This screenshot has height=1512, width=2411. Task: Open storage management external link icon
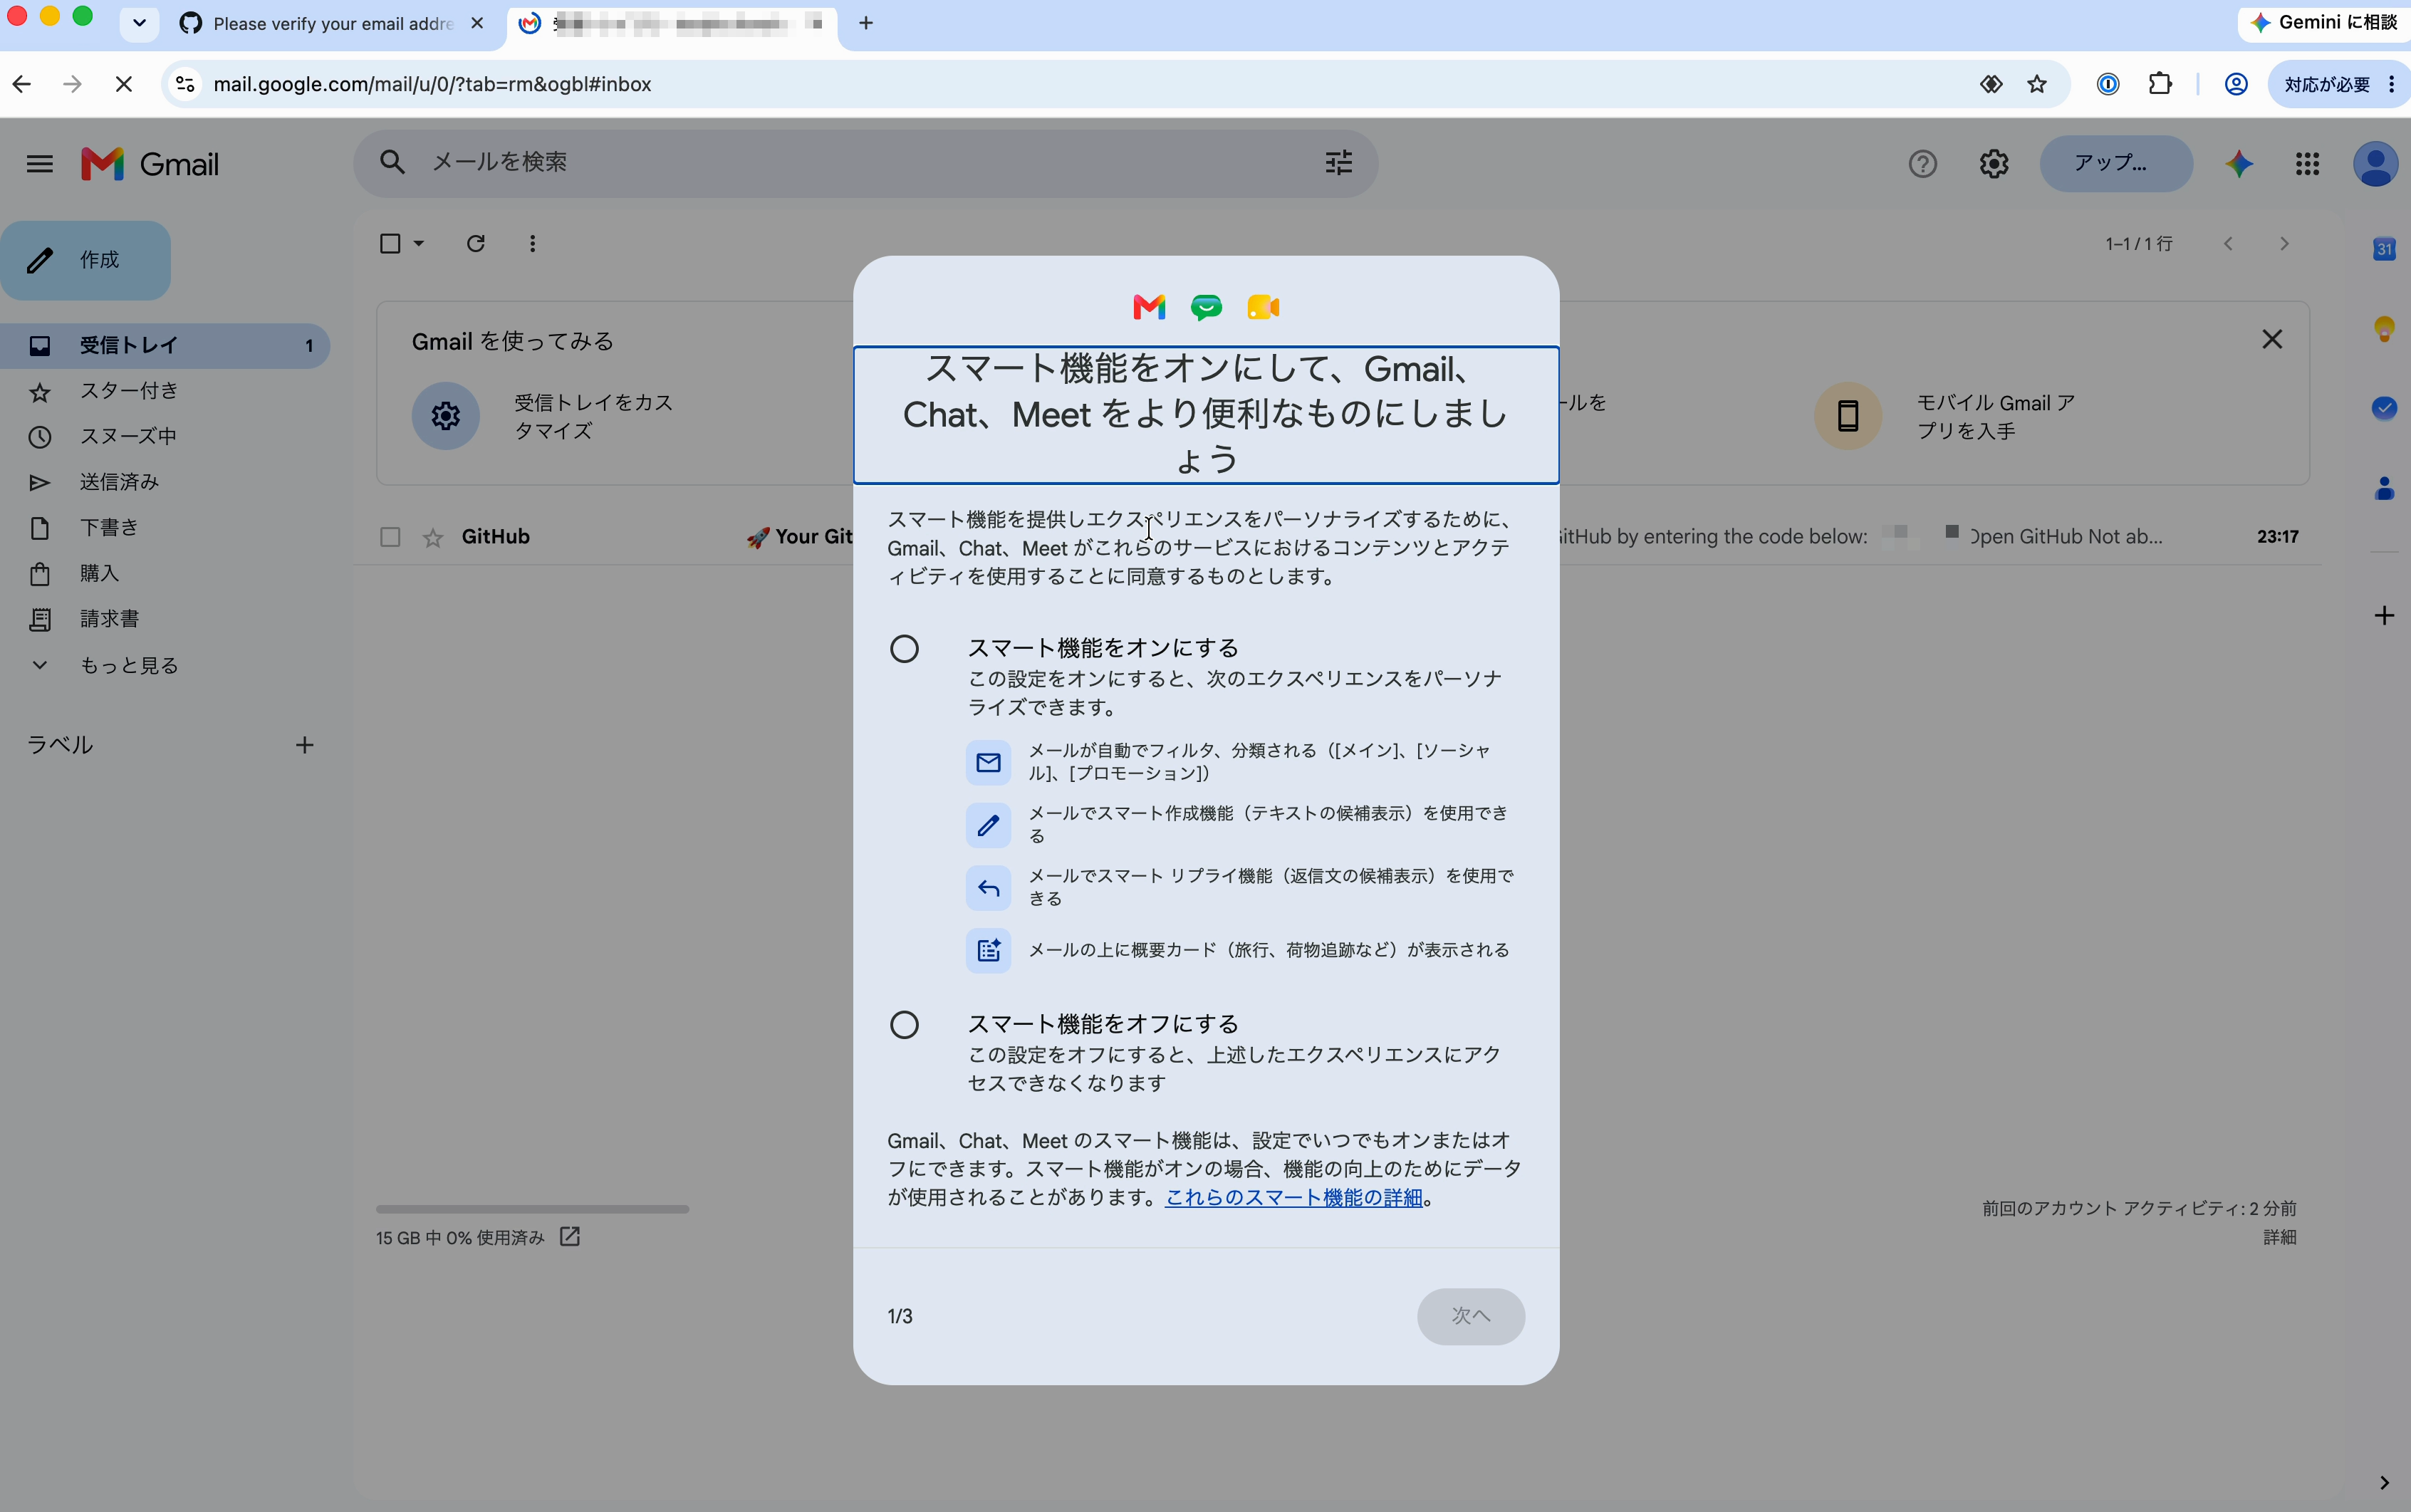pos(570,1237)
